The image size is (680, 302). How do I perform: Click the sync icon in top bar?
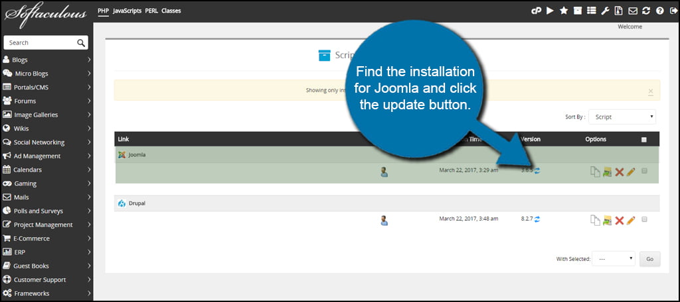pos(646,11)
